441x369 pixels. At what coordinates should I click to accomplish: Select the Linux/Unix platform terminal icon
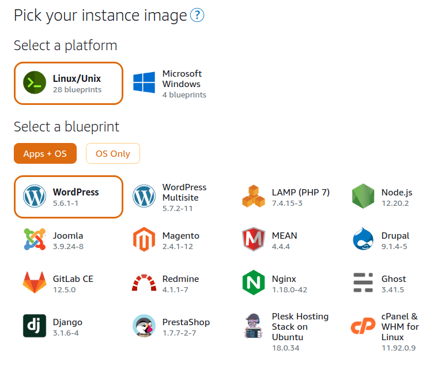(35, 82)
